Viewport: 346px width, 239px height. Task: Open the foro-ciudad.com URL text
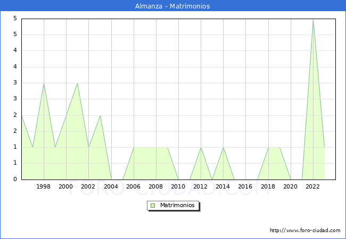[305, 231]
